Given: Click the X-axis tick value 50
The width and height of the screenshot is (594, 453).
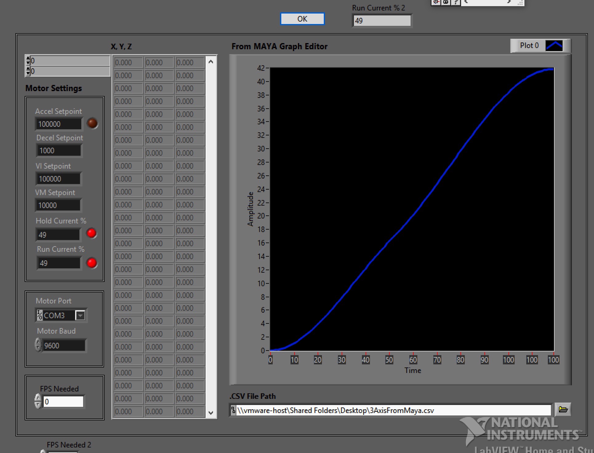Looking at the screenshot, I should click(389, 360).
